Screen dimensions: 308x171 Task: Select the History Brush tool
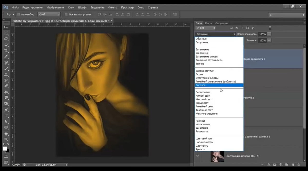click(6, 81)
